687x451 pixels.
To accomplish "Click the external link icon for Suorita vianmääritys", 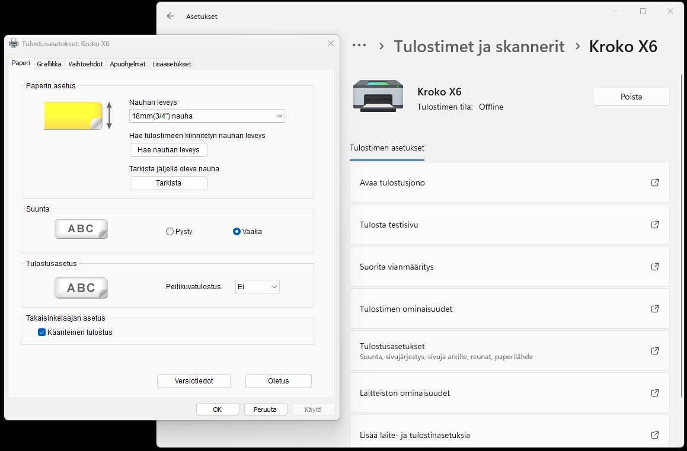I will click(x=654, y=267).
